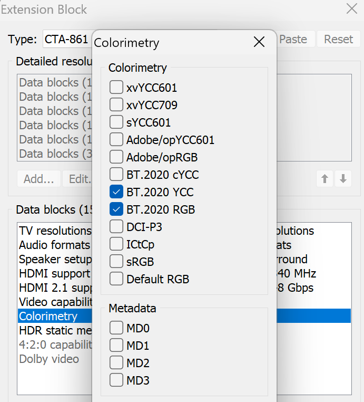Move data block up with arrow icon
The width and height of the screenshot is (364, 402).
pyautogui.click(x=325, y=179)
